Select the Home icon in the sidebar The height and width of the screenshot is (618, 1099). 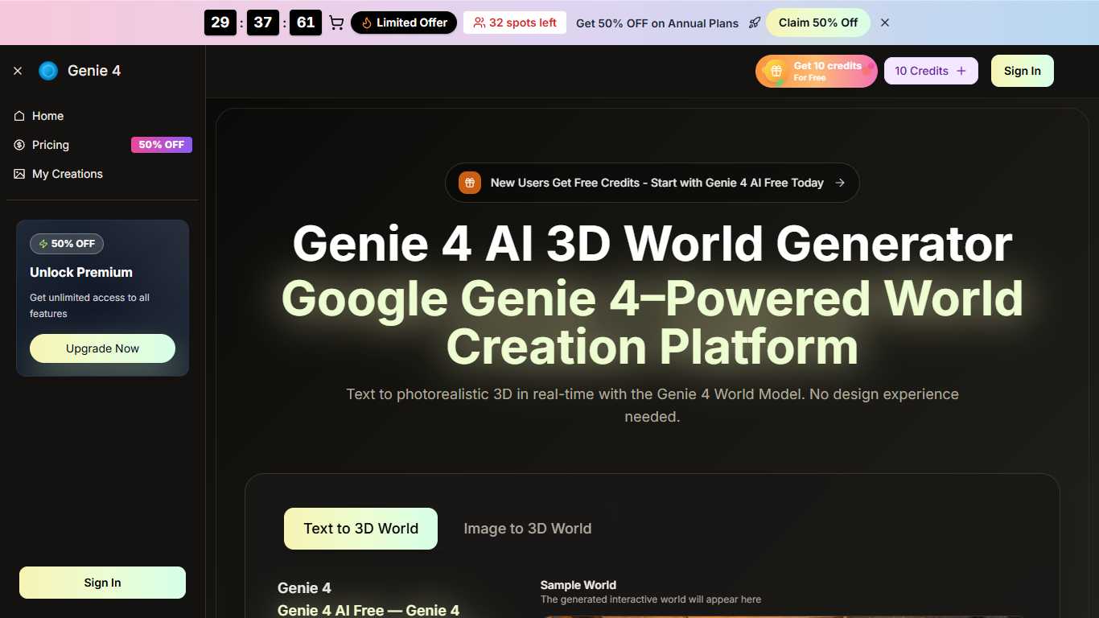(18, 116)
